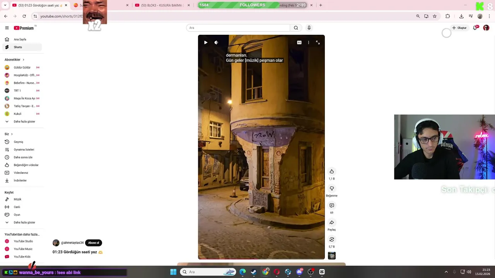Expand subscriptions with Daha fazla göster
The width and height of the screenshot is (495, 278).
pos(22,122)
